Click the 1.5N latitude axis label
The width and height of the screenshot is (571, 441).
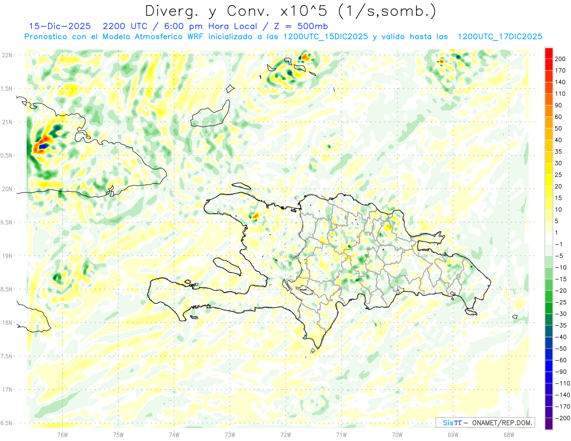(x=7, y=88)
